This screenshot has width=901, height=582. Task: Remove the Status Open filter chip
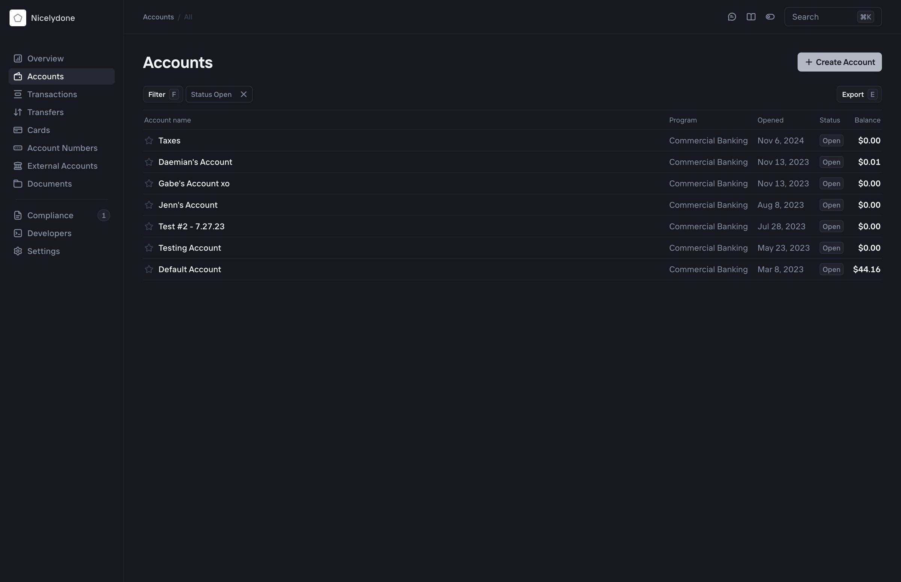(244, 94)
